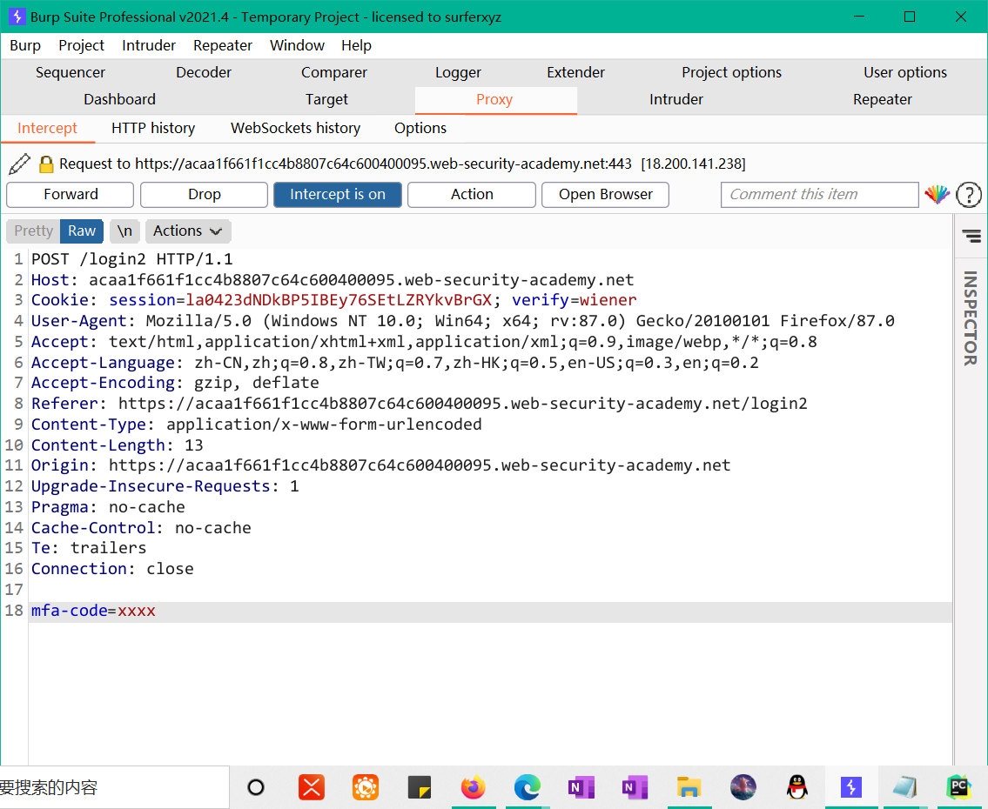Switch to the Comparer tab

(x=334, y=72)
